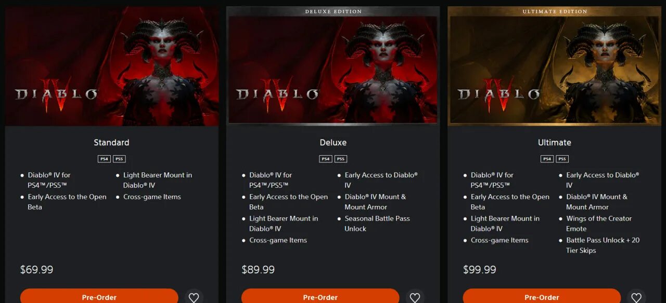Click PS5 badge under Standard title
Viewport: 666px width, 303px height.
(x=119, y=159)
